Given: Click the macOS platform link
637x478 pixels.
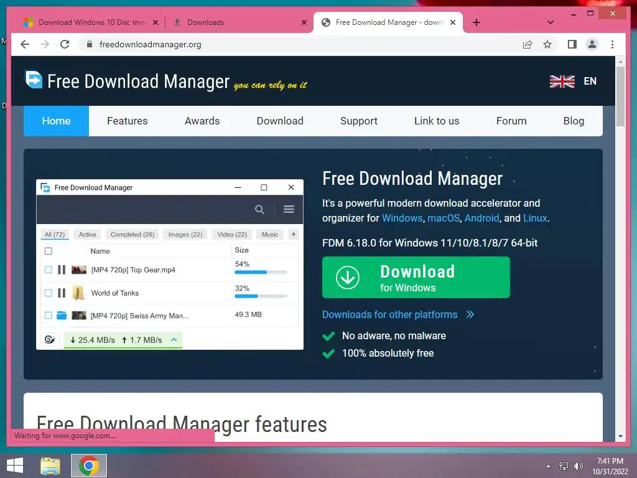Looking at the screenshot, I should coord(443,218).
